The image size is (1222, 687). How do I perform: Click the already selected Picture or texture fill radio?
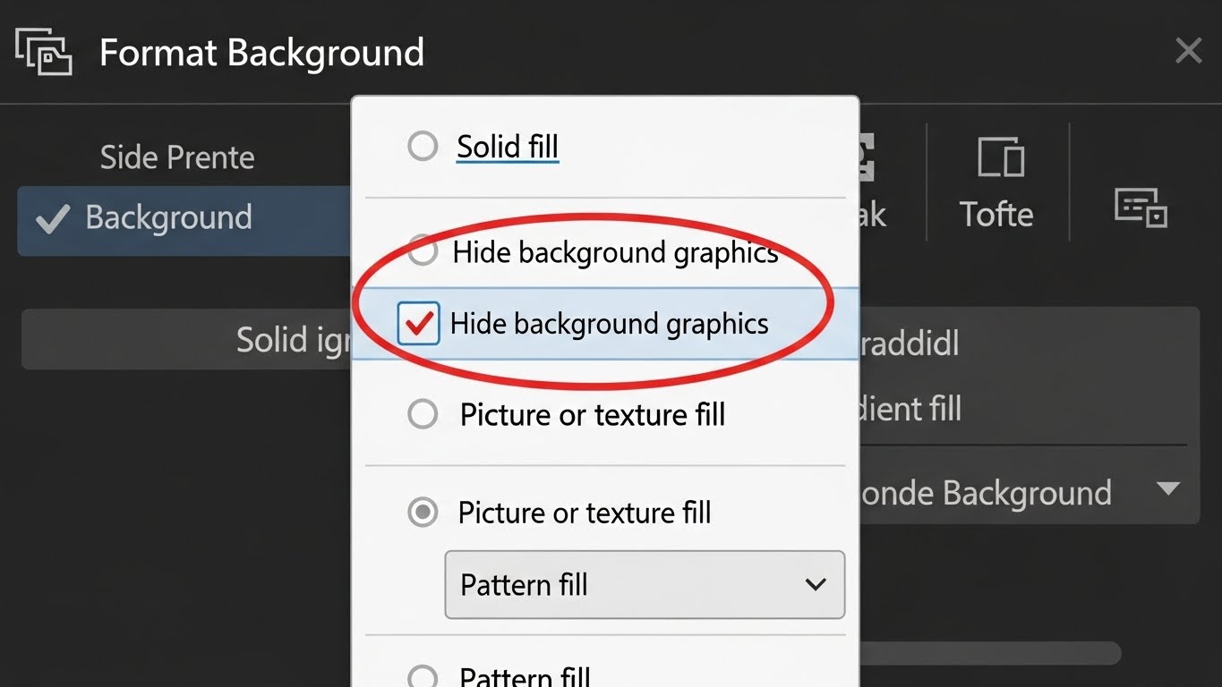tap(423, 513)
